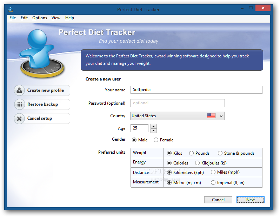Click the 'Measurement' row label
Screen dimensions: 280x217
pos(146,182)
